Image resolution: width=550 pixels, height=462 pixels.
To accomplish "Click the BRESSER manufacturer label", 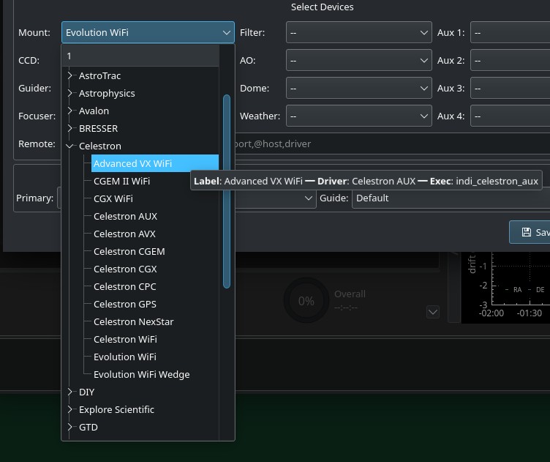I will click(x=98, y=128).
